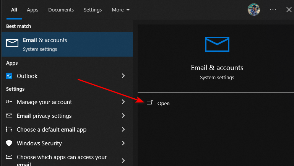
Task: Click the Manage your account icon
Action: (9, 102)
